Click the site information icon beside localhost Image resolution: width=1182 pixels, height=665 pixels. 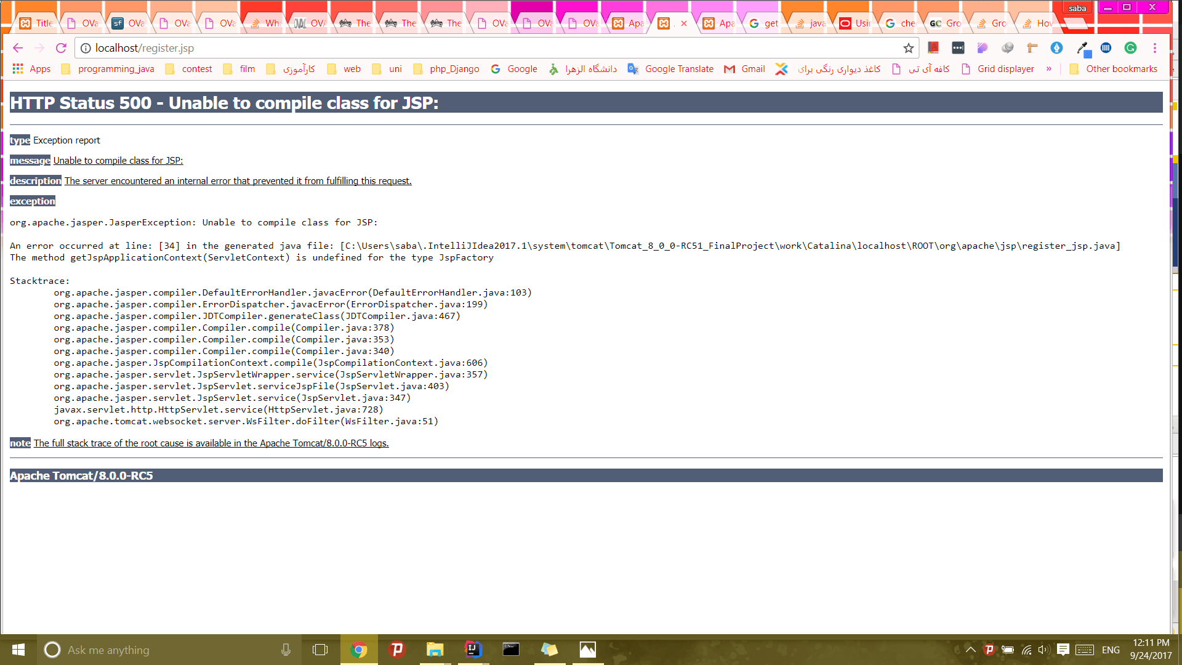(86, 48)
